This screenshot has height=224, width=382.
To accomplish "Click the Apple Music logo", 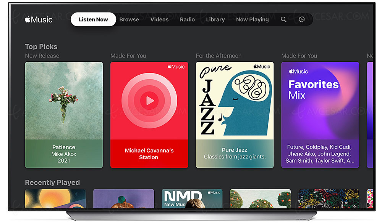I will pyautogui.click(x=39, y=19).
